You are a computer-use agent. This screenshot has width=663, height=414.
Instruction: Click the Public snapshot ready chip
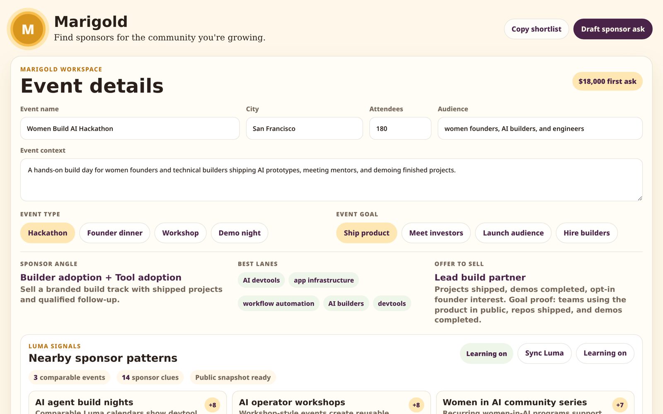pos(233,377)
